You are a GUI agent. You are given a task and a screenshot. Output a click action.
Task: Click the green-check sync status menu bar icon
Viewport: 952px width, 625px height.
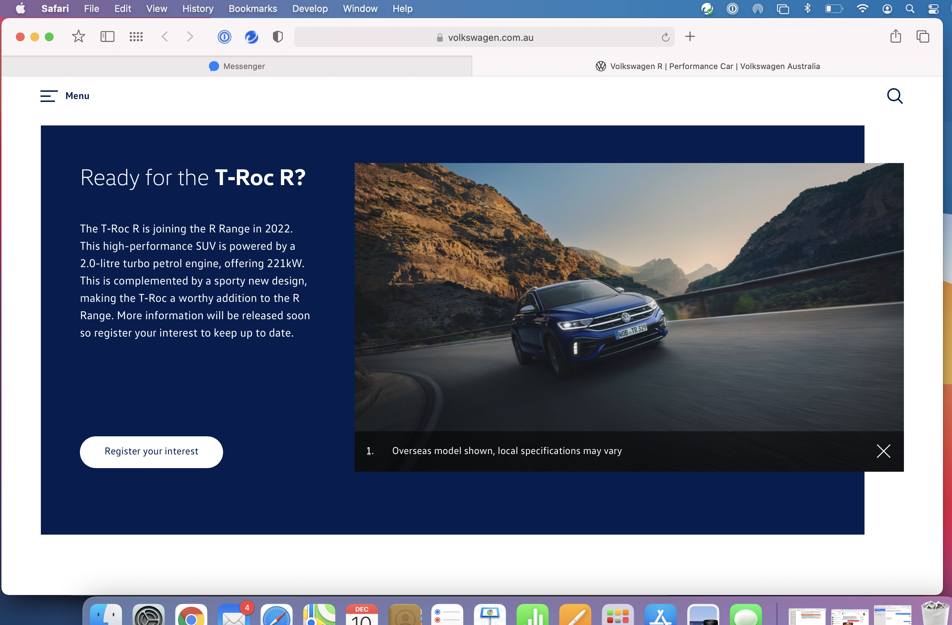pyautogui.click(x=707, y=8)
